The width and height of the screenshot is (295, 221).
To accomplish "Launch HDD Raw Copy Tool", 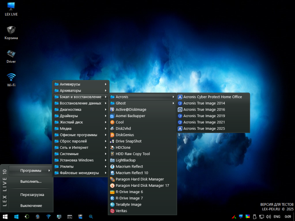I will tap(132, 154).
